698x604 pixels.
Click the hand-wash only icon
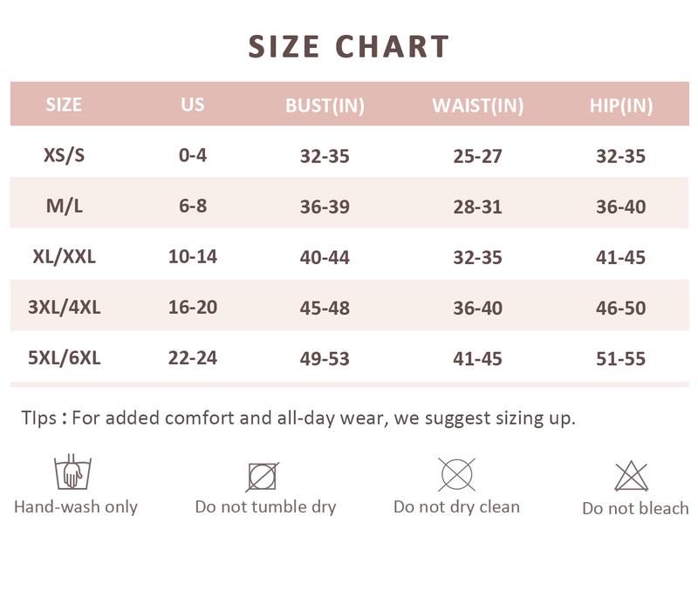tap(73, 472)
